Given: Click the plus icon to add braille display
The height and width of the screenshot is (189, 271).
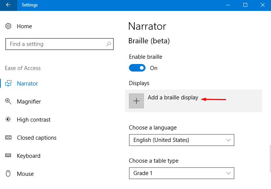Looking at the screenshot, I should [136, 101].
